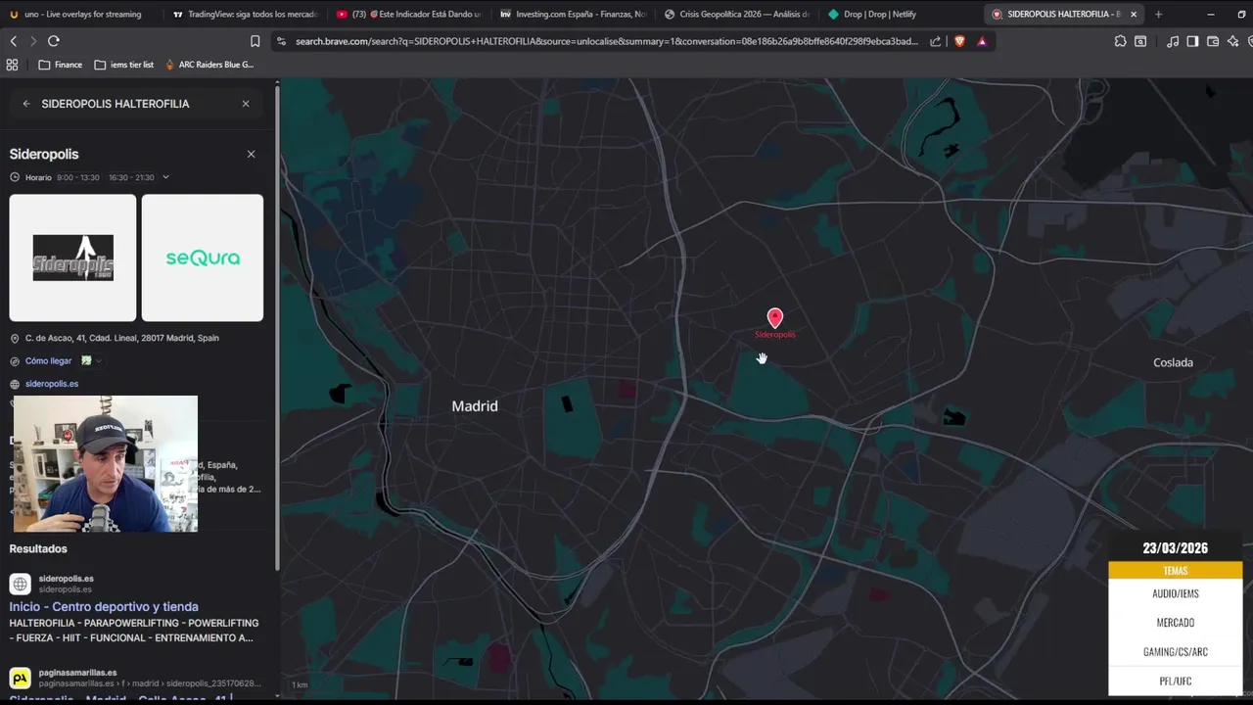
Task: Switch to the uno - Live overlays tab
Action: [x=80, y=14]
